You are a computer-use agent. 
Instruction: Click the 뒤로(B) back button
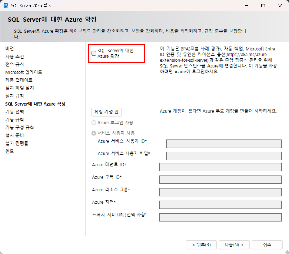pyautogui.click(x=201, y=245)
